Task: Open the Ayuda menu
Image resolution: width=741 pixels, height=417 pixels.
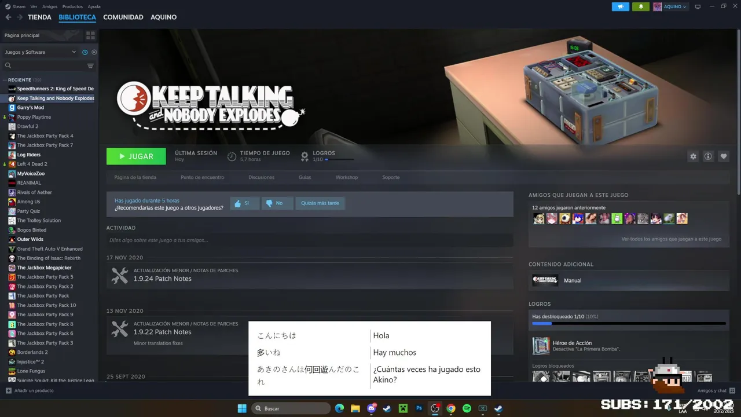Action: tap(94, 6)
